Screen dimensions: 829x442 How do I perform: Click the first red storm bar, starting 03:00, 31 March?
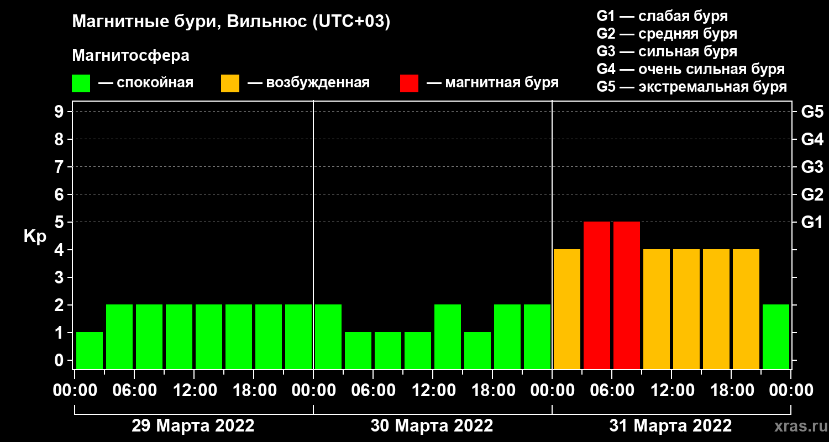point(597,295)
